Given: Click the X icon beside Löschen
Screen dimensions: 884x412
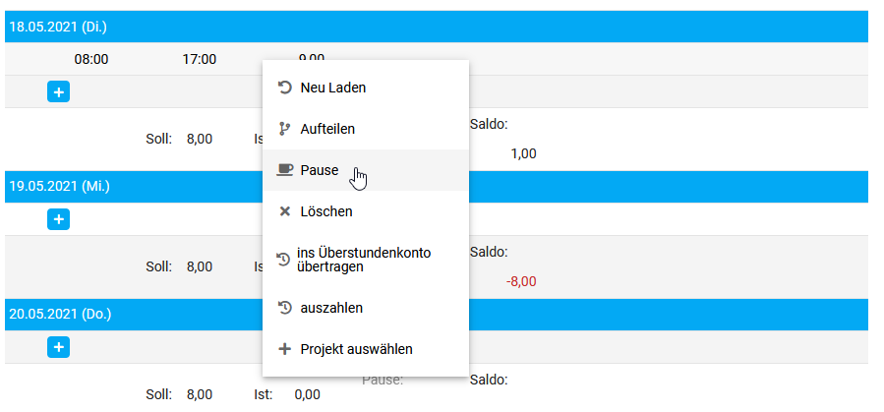Looking at the screenshot, I should (285, 211).
